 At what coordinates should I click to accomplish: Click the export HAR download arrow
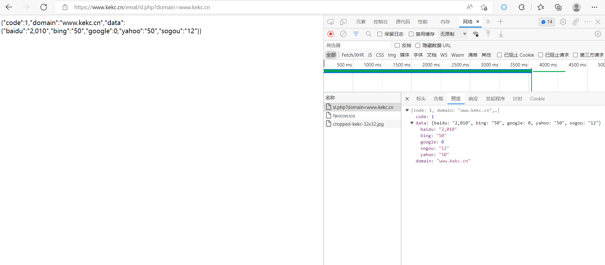click(501, 34)
